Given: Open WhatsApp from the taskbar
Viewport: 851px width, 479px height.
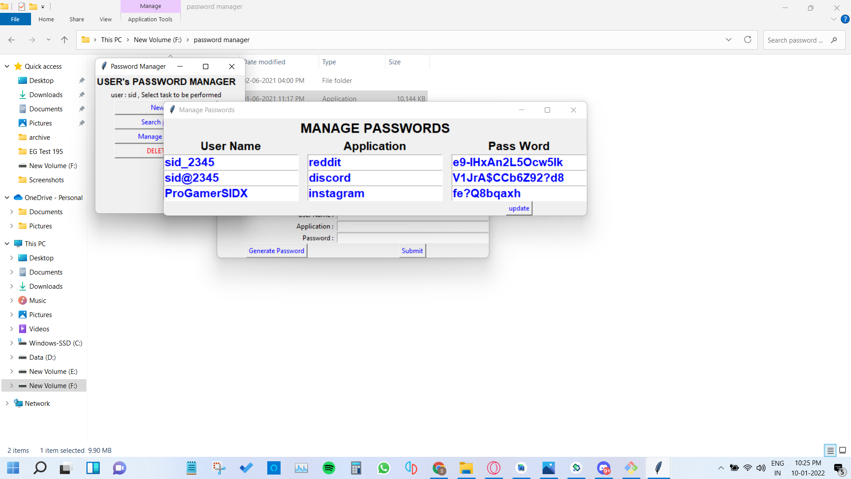Looking at the screenshot, I should [383, 468].
